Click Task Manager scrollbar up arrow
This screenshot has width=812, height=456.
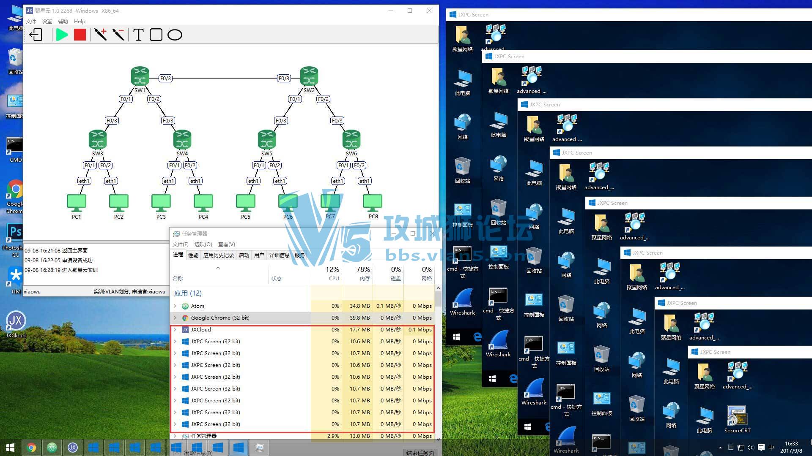[438, 288]
